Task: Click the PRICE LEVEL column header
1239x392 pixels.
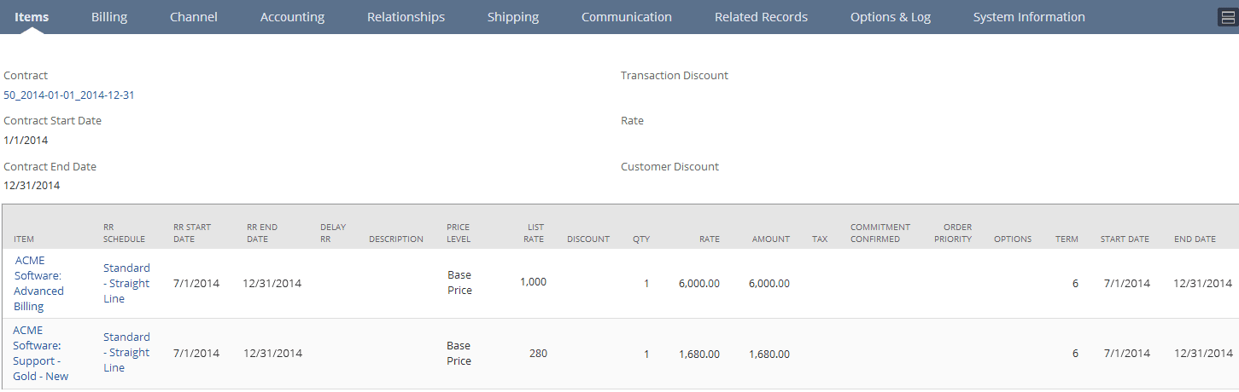Action: (x=459, y=233)
